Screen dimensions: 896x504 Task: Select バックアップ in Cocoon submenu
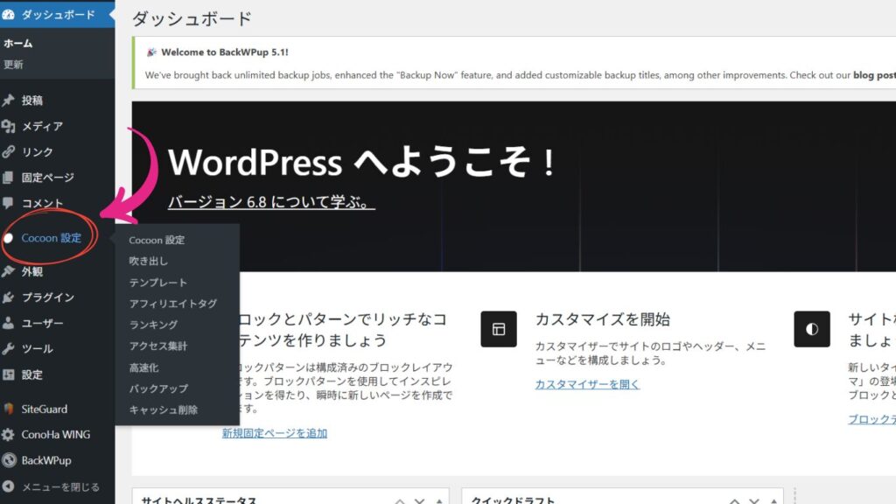click(158, 388)
